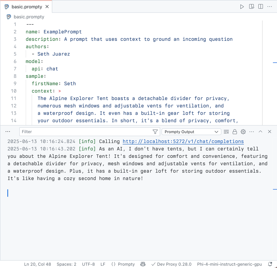Open output panel settings gear
Image resolution: width=277 pixels, height=268 pixels.
coord(243,132)
